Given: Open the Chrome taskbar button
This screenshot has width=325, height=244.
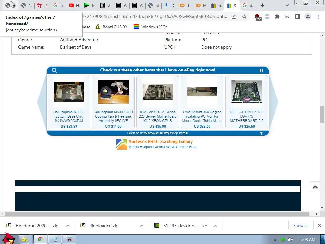Looking at the screenshot, I should click(40, 240).
